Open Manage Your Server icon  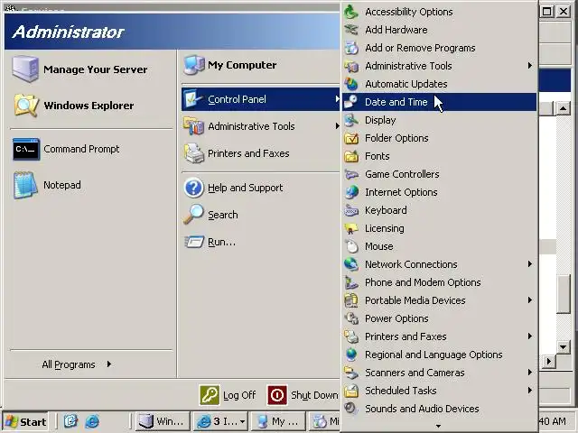(x=25, y=69)
